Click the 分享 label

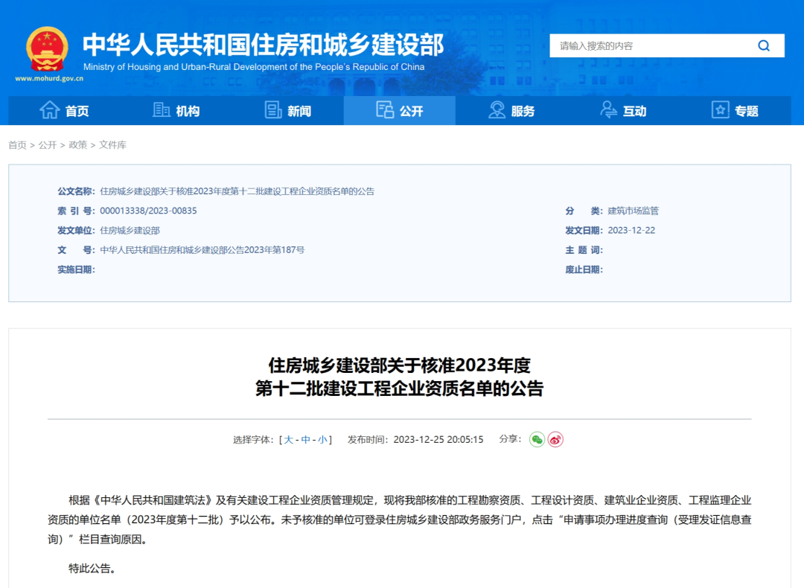(510, 439)
